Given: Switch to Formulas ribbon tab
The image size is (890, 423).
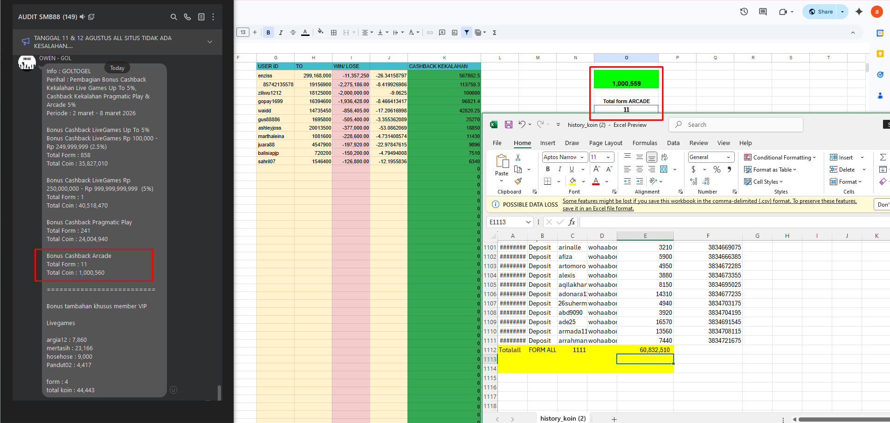Looking at the screenshot, I should pos(645,143).
